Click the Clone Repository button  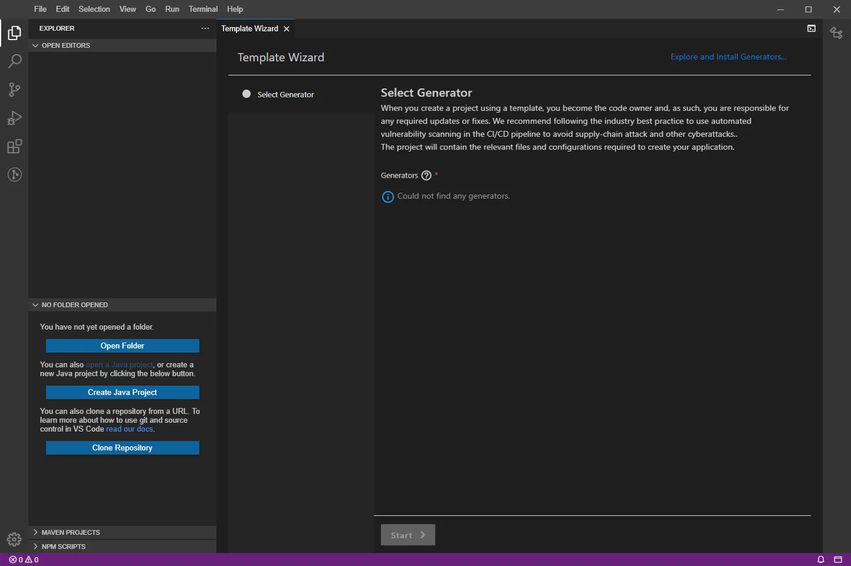[x=122, y=448]
